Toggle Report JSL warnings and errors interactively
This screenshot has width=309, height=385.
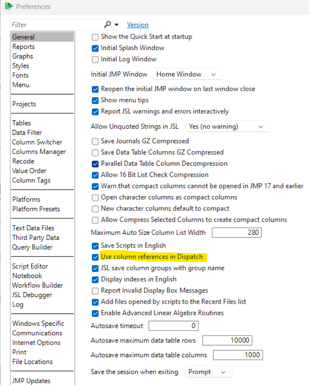(x=95, y=112)
